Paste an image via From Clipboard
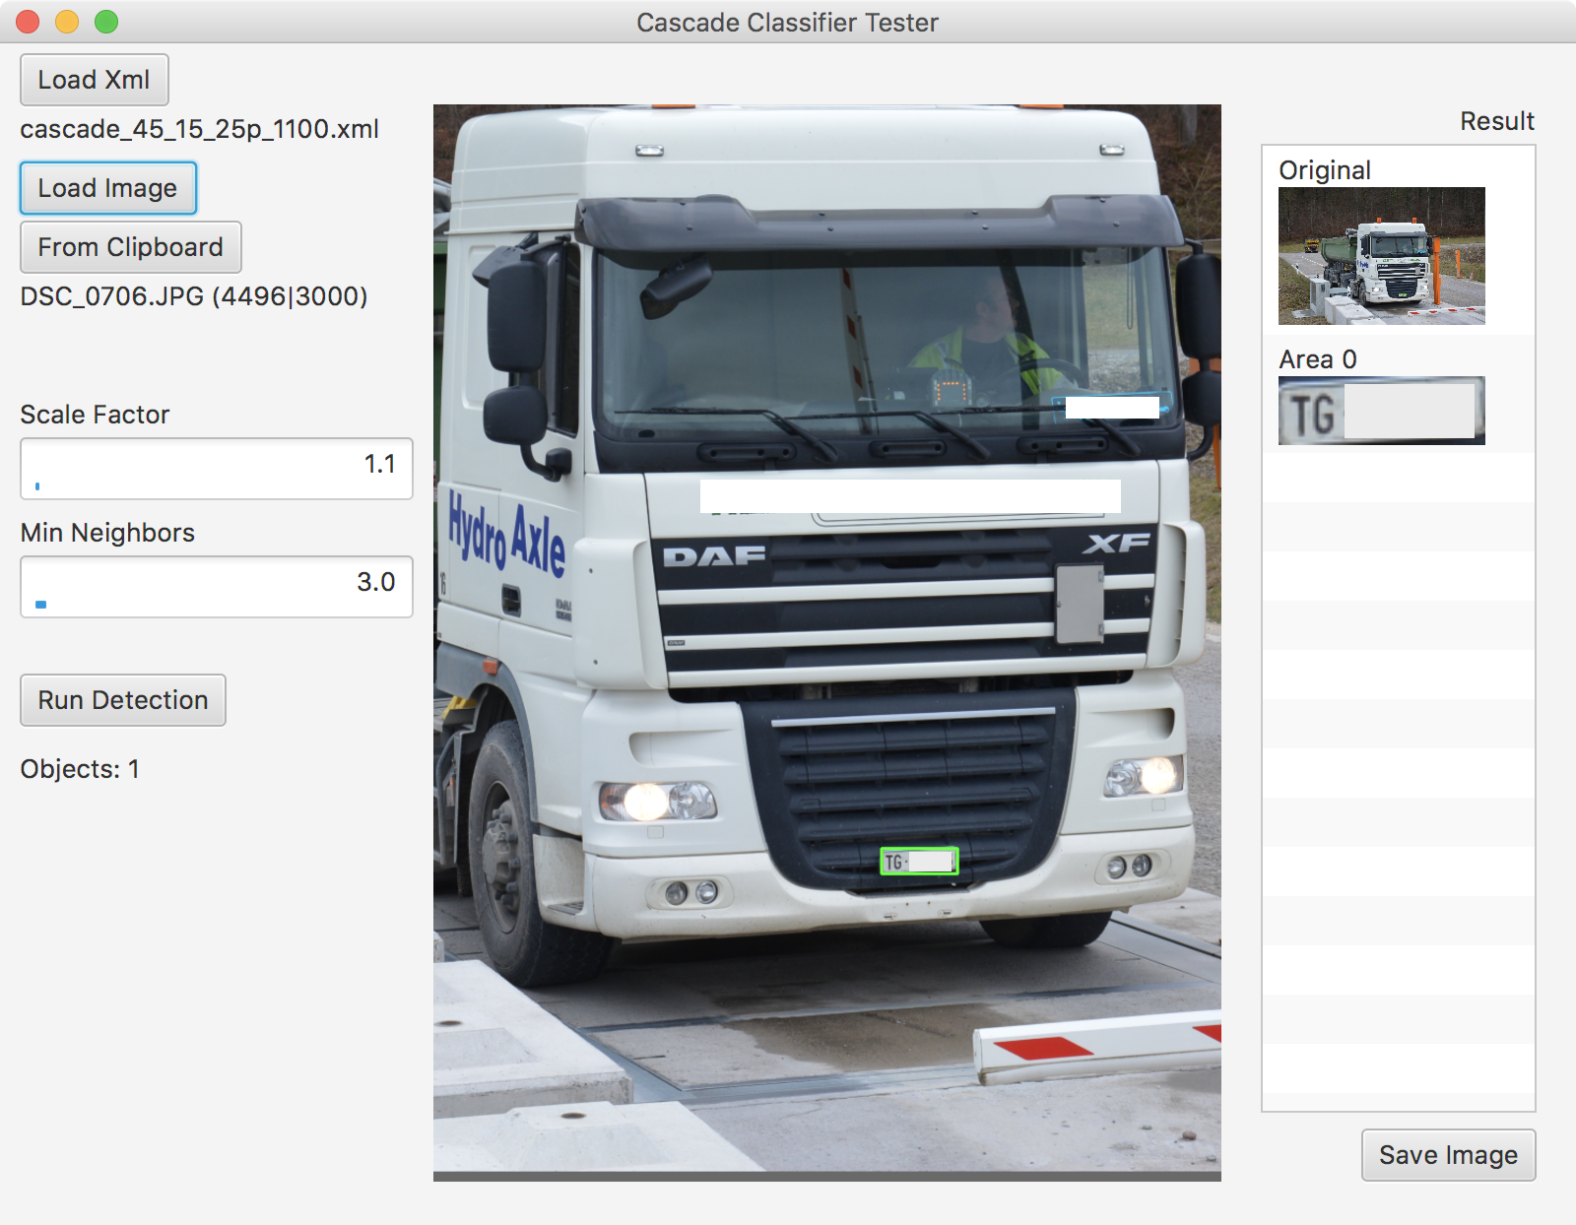Image resolution: width=1576 pixels, height=1225 pixels. tap(131, 247)
